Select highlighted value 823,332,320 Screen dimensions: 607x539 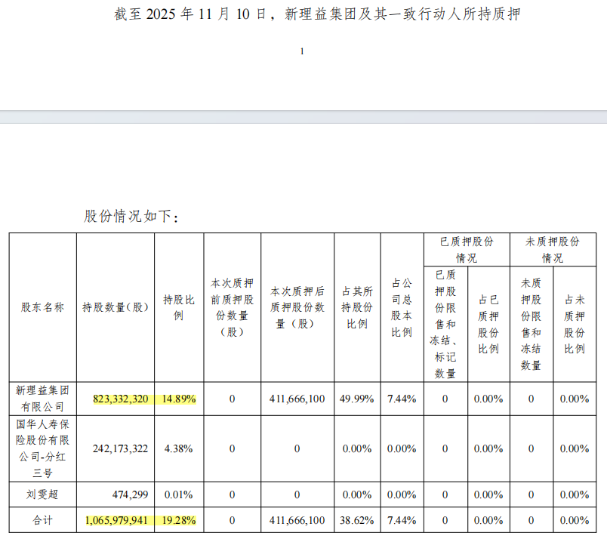coord(120,399)
